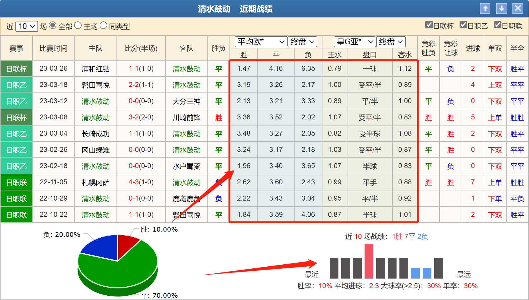Close the 清水鼓动 近期战绩 window
Viewport: 529px width, 300px height.
coord(518,9)
